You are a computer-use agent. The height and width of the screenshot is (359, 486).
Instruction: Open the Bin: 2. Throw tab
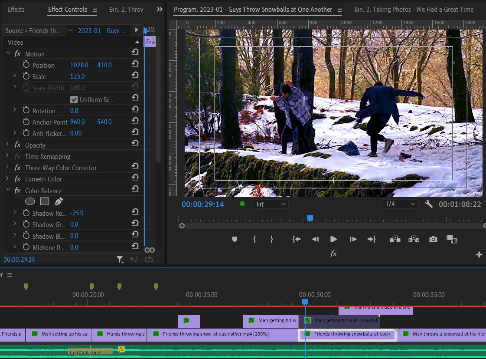(x=126, y=9)
